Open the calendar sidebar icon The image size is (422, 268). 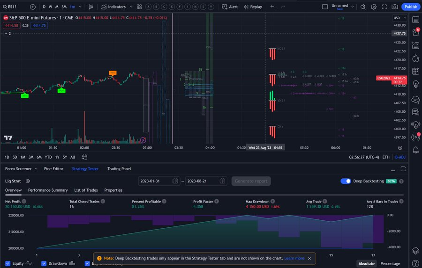coord(415,71)
